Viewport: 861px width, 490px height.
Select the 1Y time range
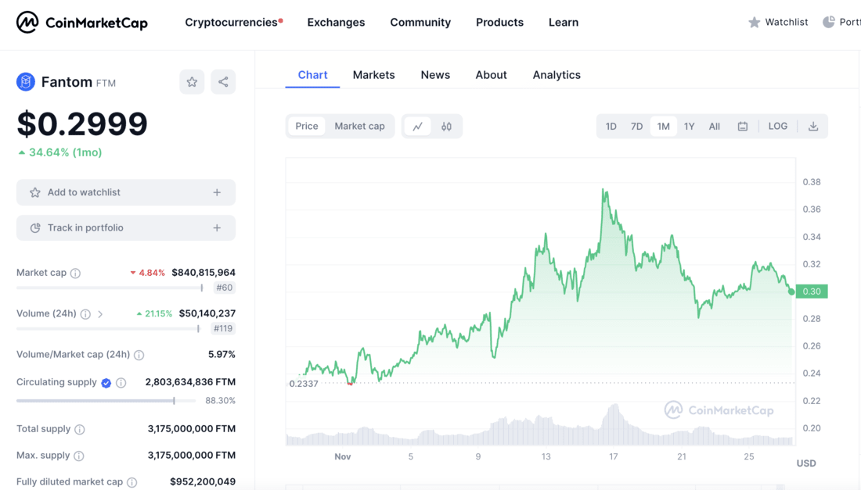[689, 126]
